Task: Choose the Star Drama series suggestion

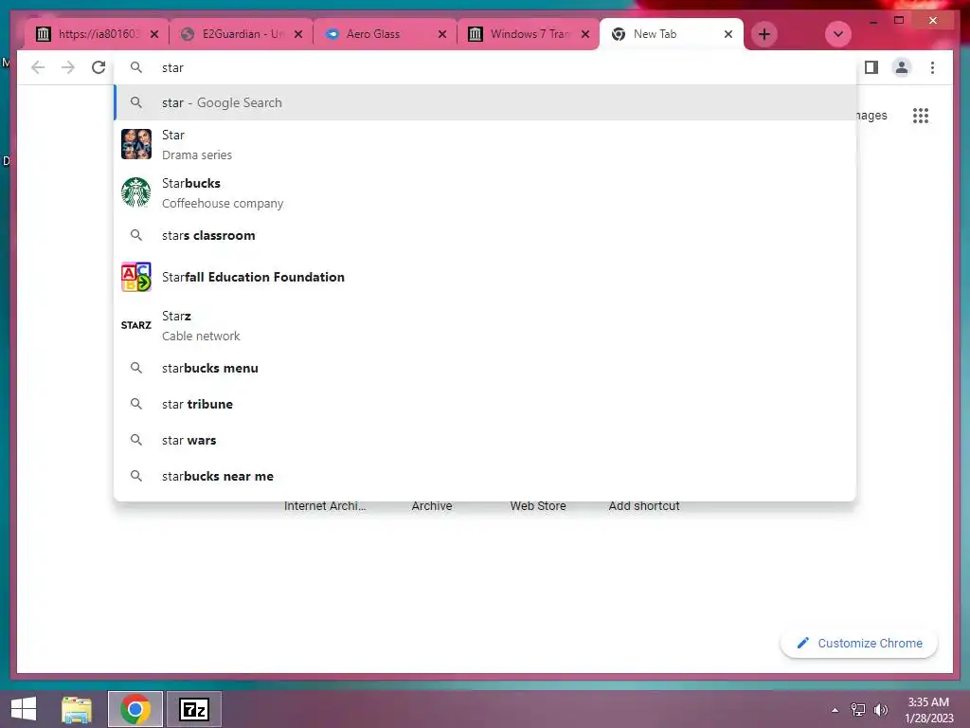Action: point(486,144)
